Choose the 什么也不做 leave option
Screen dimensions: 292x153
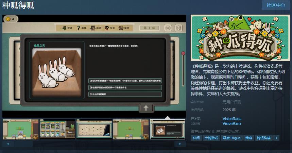click(125, 94)
